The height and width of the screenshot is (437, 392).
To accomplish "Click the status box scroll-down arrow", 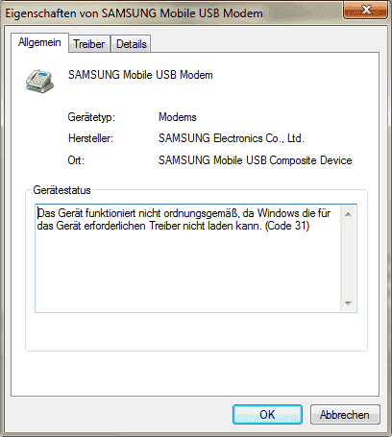I will coord(348,303).
